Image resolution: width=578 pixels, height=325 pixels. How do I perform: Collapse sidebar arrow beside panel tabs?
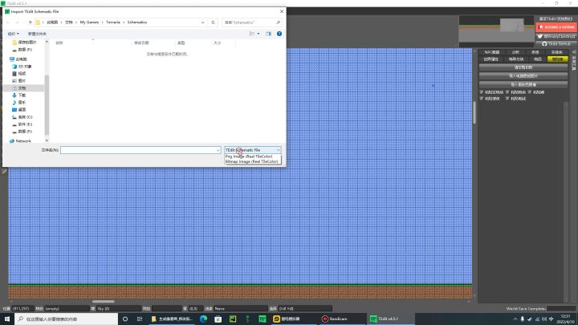tap(574, 52)
